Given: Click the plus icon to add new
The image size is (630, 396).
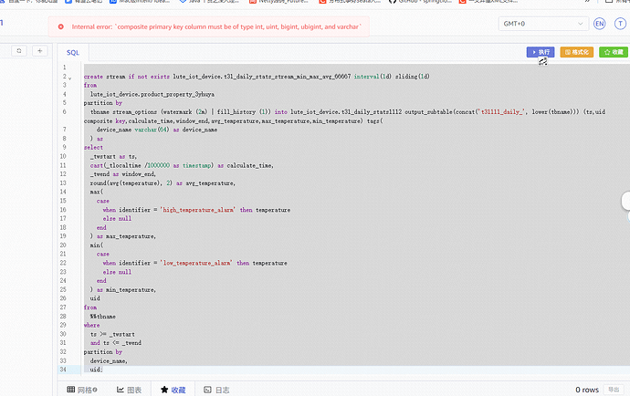Looking at the screenshot, I should coord(39,51).
